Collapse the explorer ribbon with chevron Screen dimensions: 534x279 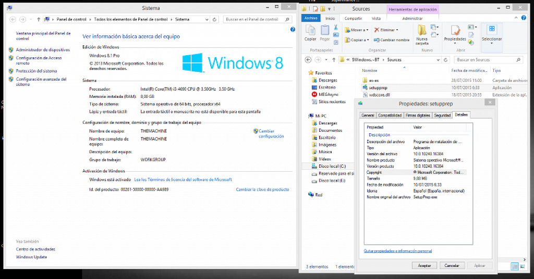click(x=516, y=18)
